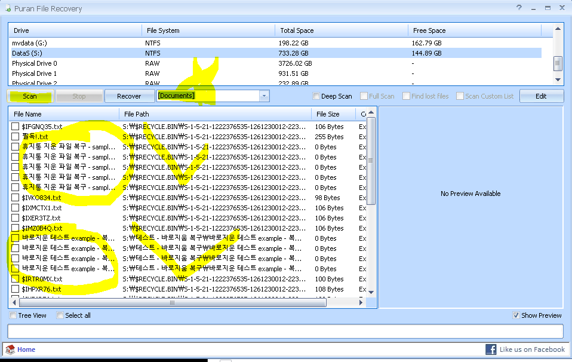Select Physical Drive 1
Viewport: 572px width, 362px height.
tap(276, 73)
